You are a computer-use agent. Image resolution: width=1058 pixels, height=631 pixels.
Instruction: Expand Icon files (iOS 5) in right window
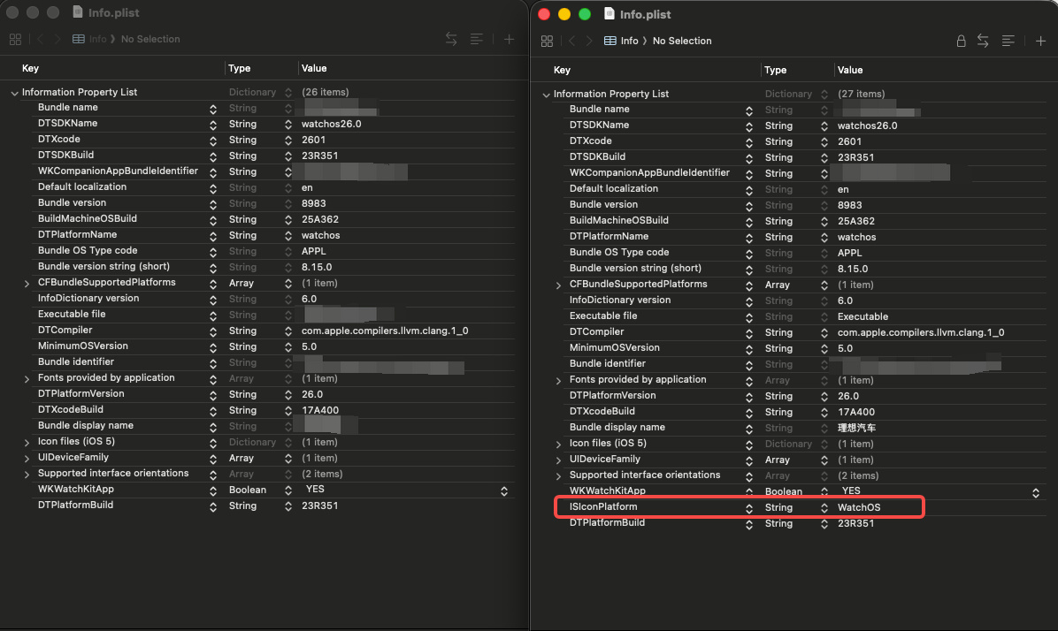pyautogui.click(x=558, y=444)
